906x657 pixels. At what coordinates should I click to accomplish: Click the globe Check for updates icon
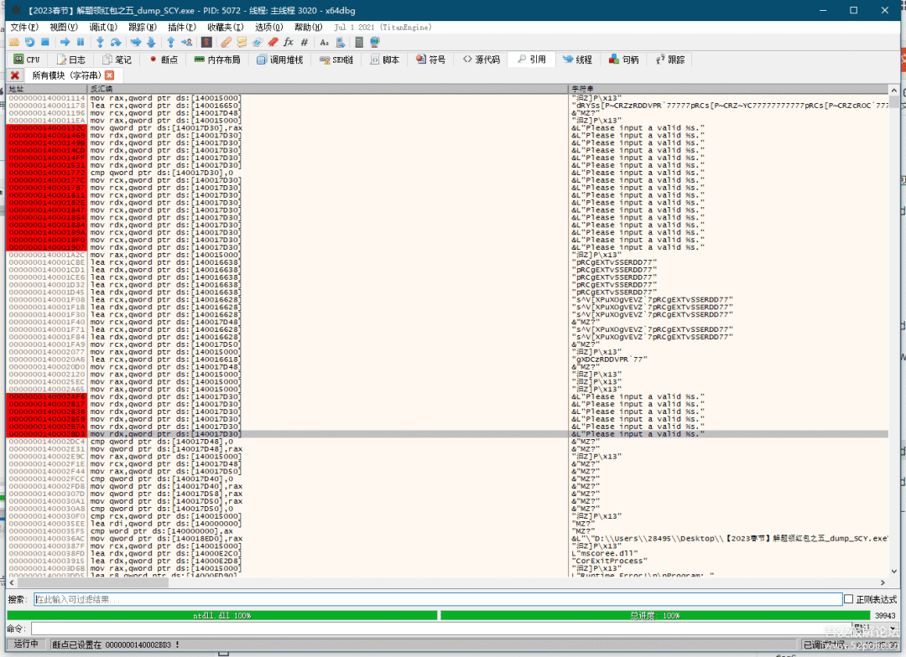(375, 42)
